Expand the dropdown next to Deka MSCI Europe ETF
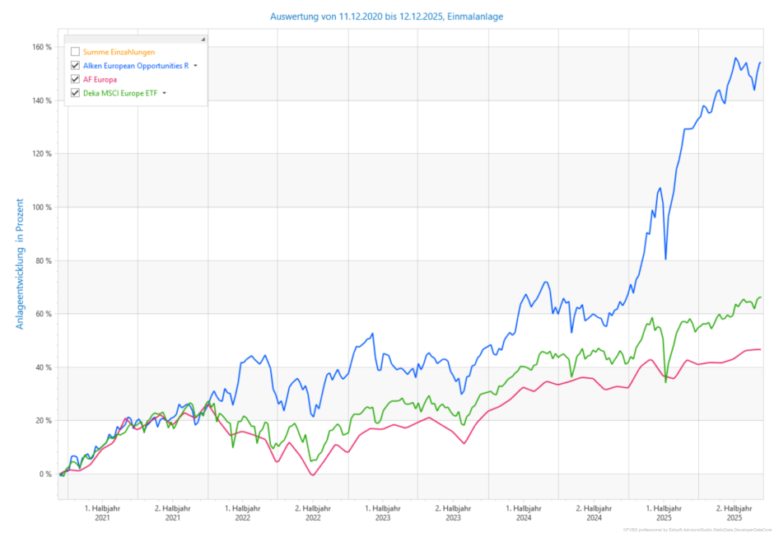Screen dimensions: 774x533 coord(164,93)
